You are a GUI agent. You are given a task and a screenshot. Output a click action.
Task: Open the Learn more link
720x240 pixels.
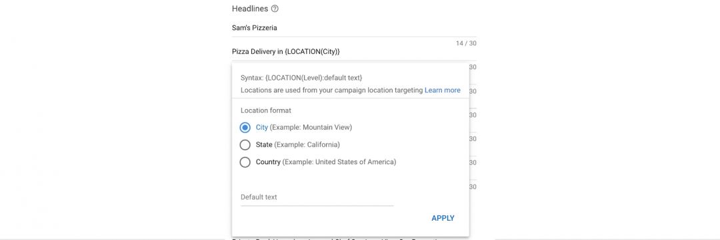point(442,90)
